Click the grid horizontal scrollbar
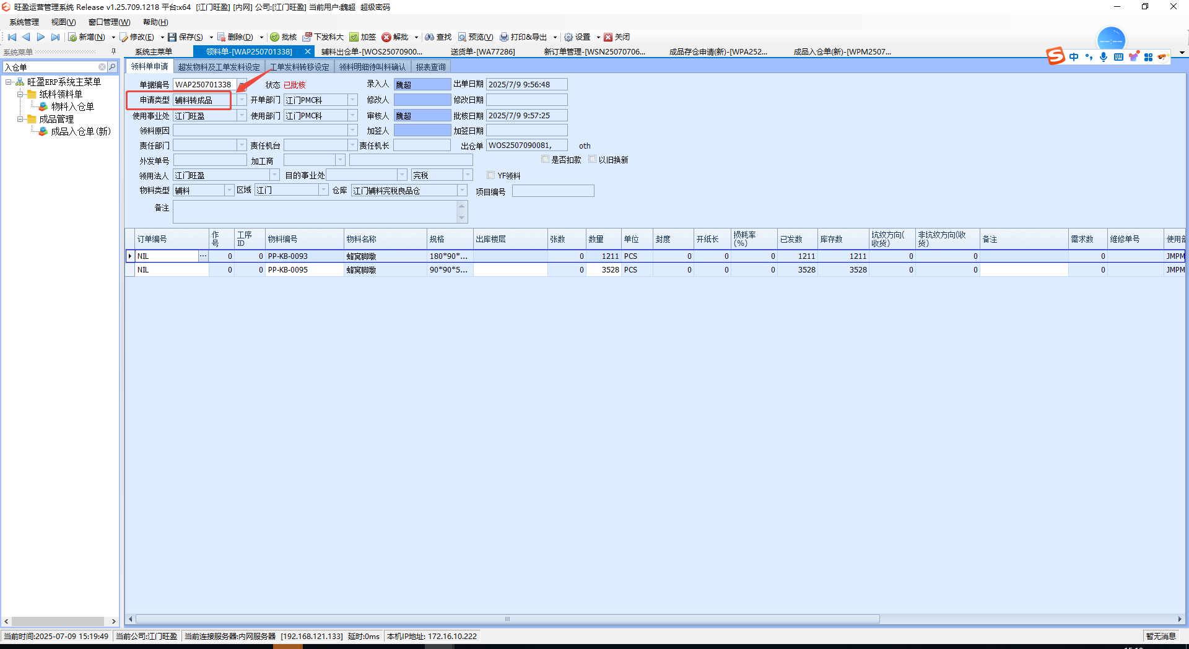Screen dimensions: 1189x649 [x=508, y=619]
